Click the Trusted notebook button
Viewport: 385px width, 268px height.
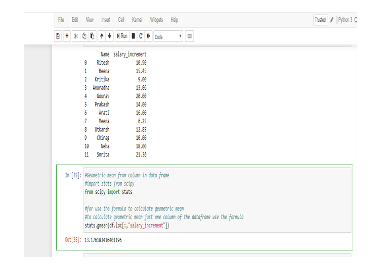pos(320,20)
